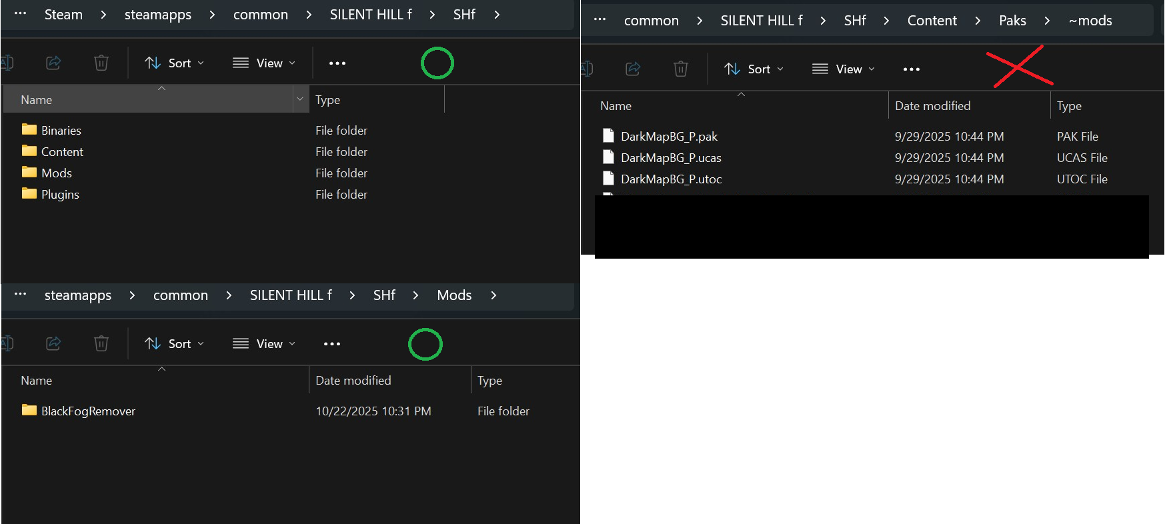
Task: Click 10/22/2025 10:31 PM date cell
Action: [x=373, y=411]
